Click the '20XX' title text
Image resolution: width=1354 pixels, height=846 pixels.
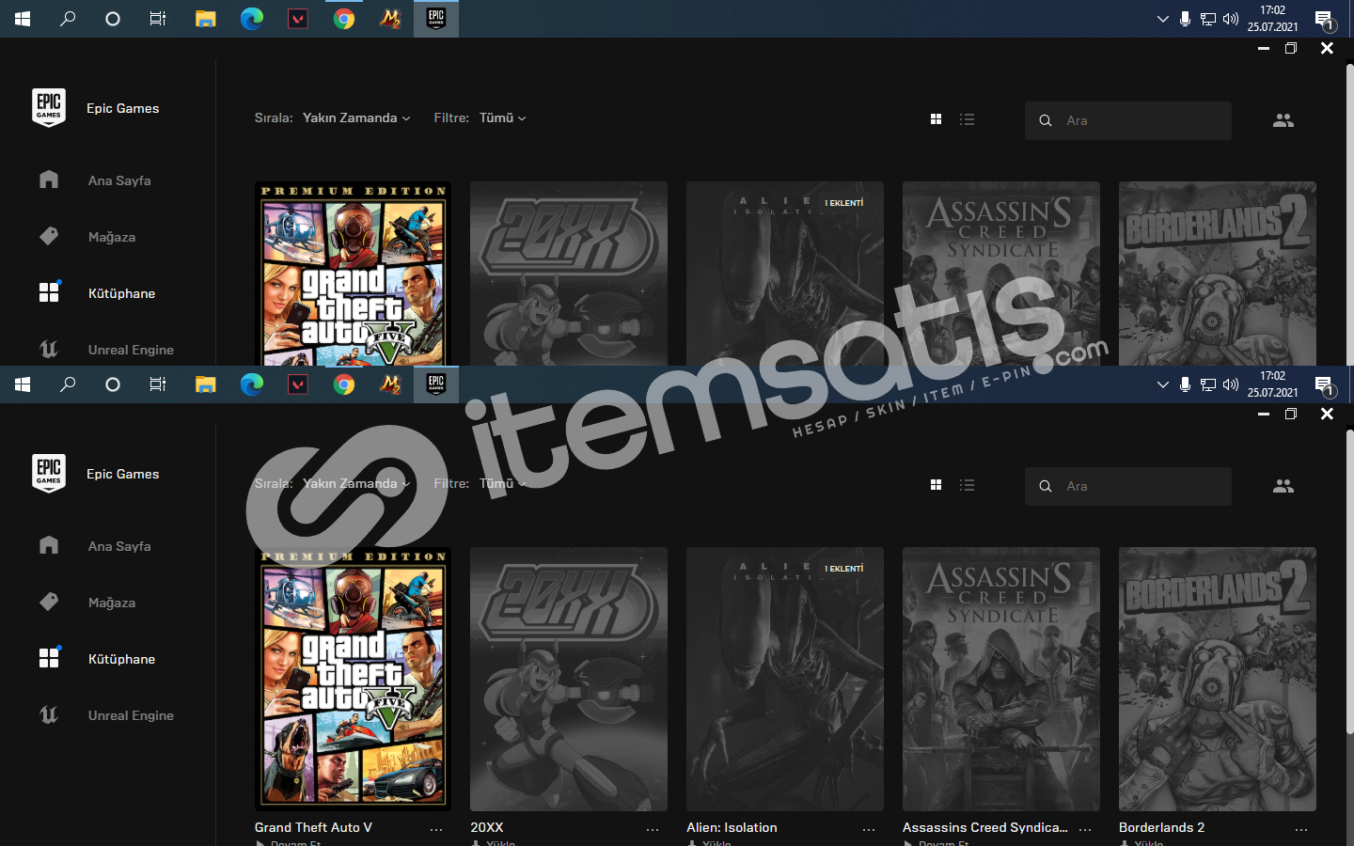[487, 827]
